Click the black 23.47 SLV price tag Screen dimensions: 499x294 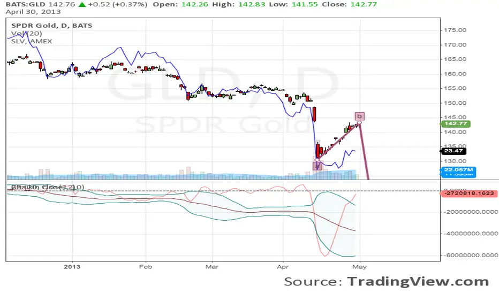(453, 151)
